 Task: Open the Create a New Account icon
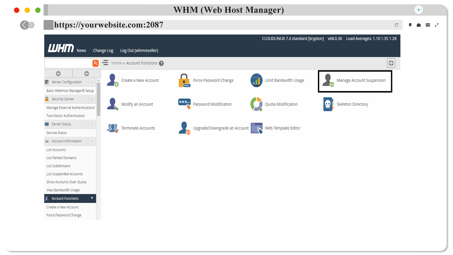click(112, 80)
